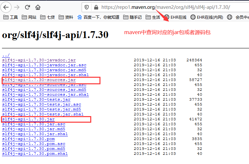Open the 会员中心 bookmark
The height and width of the screenshot is (164, 249).
[238, 17]
